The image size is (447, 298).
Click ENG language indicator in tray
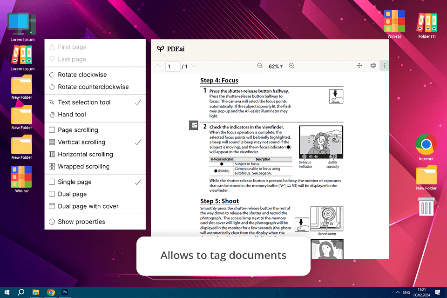(406, 292)
